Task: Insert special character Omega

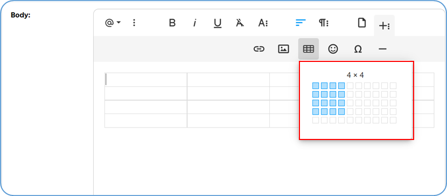Action: tap(358, 49)
